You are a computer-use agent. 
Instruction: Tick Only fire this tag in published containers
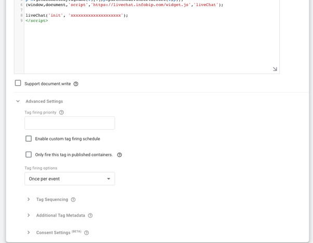[29, 155]
